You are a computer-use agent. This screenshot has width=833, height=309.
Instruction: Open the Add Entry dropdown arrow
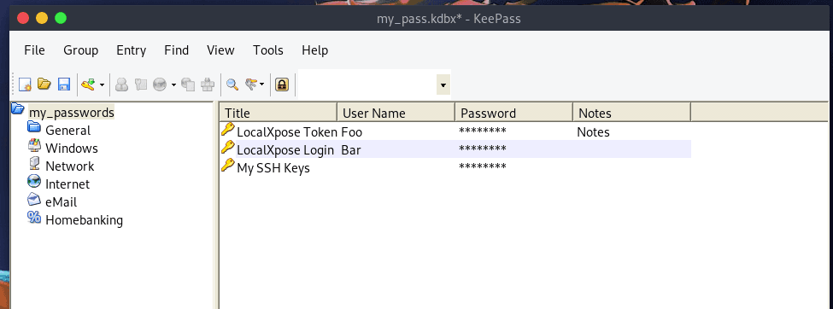pyautogui.click(x=102, y=85)
